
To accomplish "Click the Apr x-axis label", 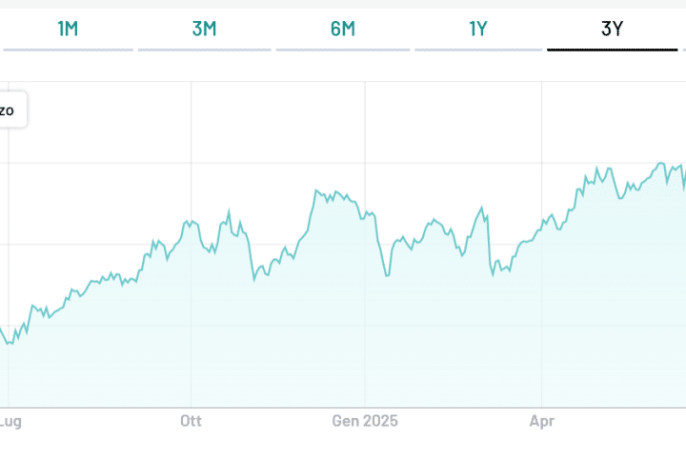I will pyautogui.click(x=542, y=420).
